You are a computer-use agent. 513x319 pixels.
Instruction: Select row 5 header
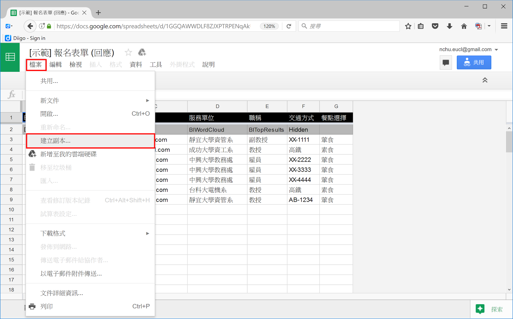coord(11,159)
